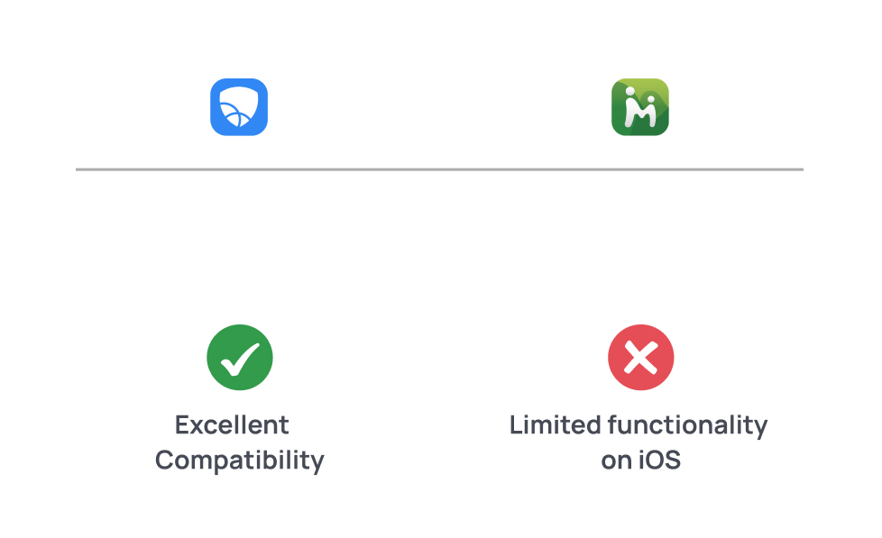Click the white tick mark in green circle

tap(240, 358)
